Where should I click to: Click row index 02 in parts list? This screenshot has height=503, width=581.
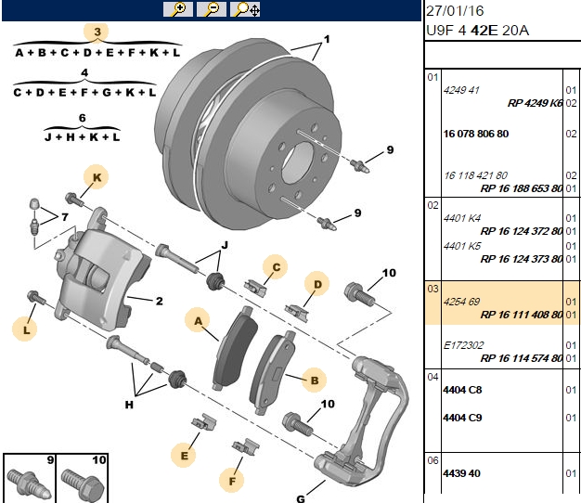(x=433, y=205)
